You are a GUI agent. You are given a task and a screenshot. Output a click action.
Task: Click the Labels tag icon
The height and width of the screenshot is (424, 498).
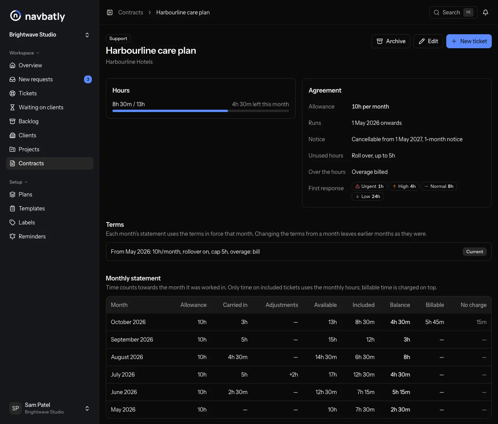click(x=12, y=223)
